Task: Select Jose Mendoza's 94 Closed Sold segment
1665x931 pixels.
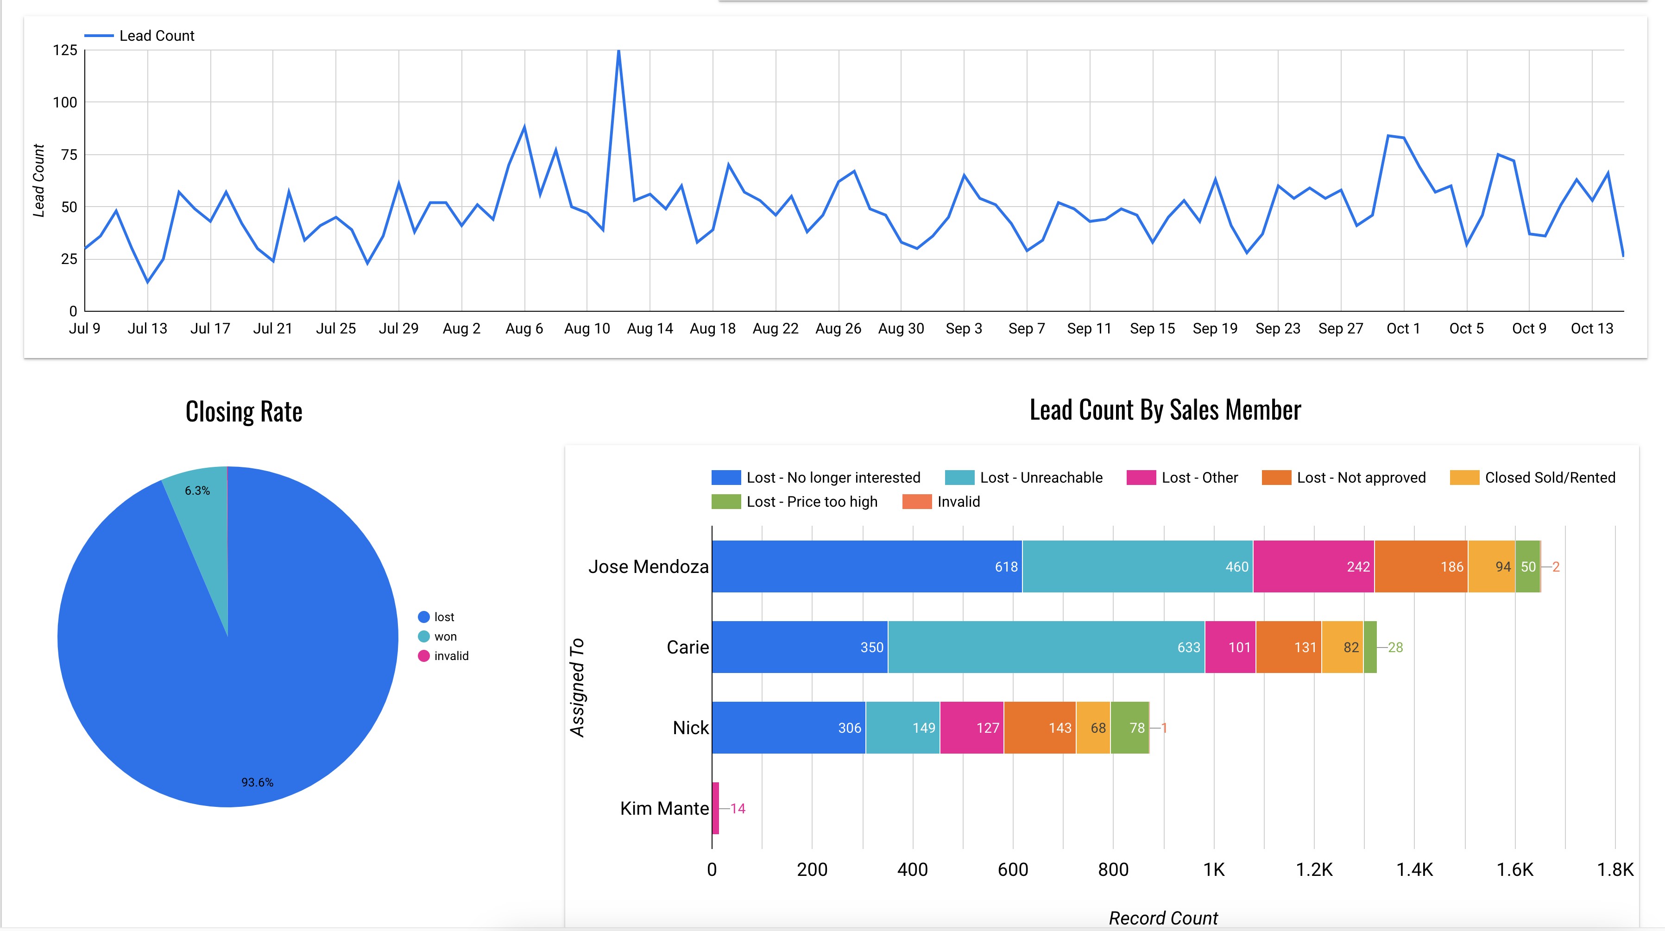Action: click(1491, 566)
